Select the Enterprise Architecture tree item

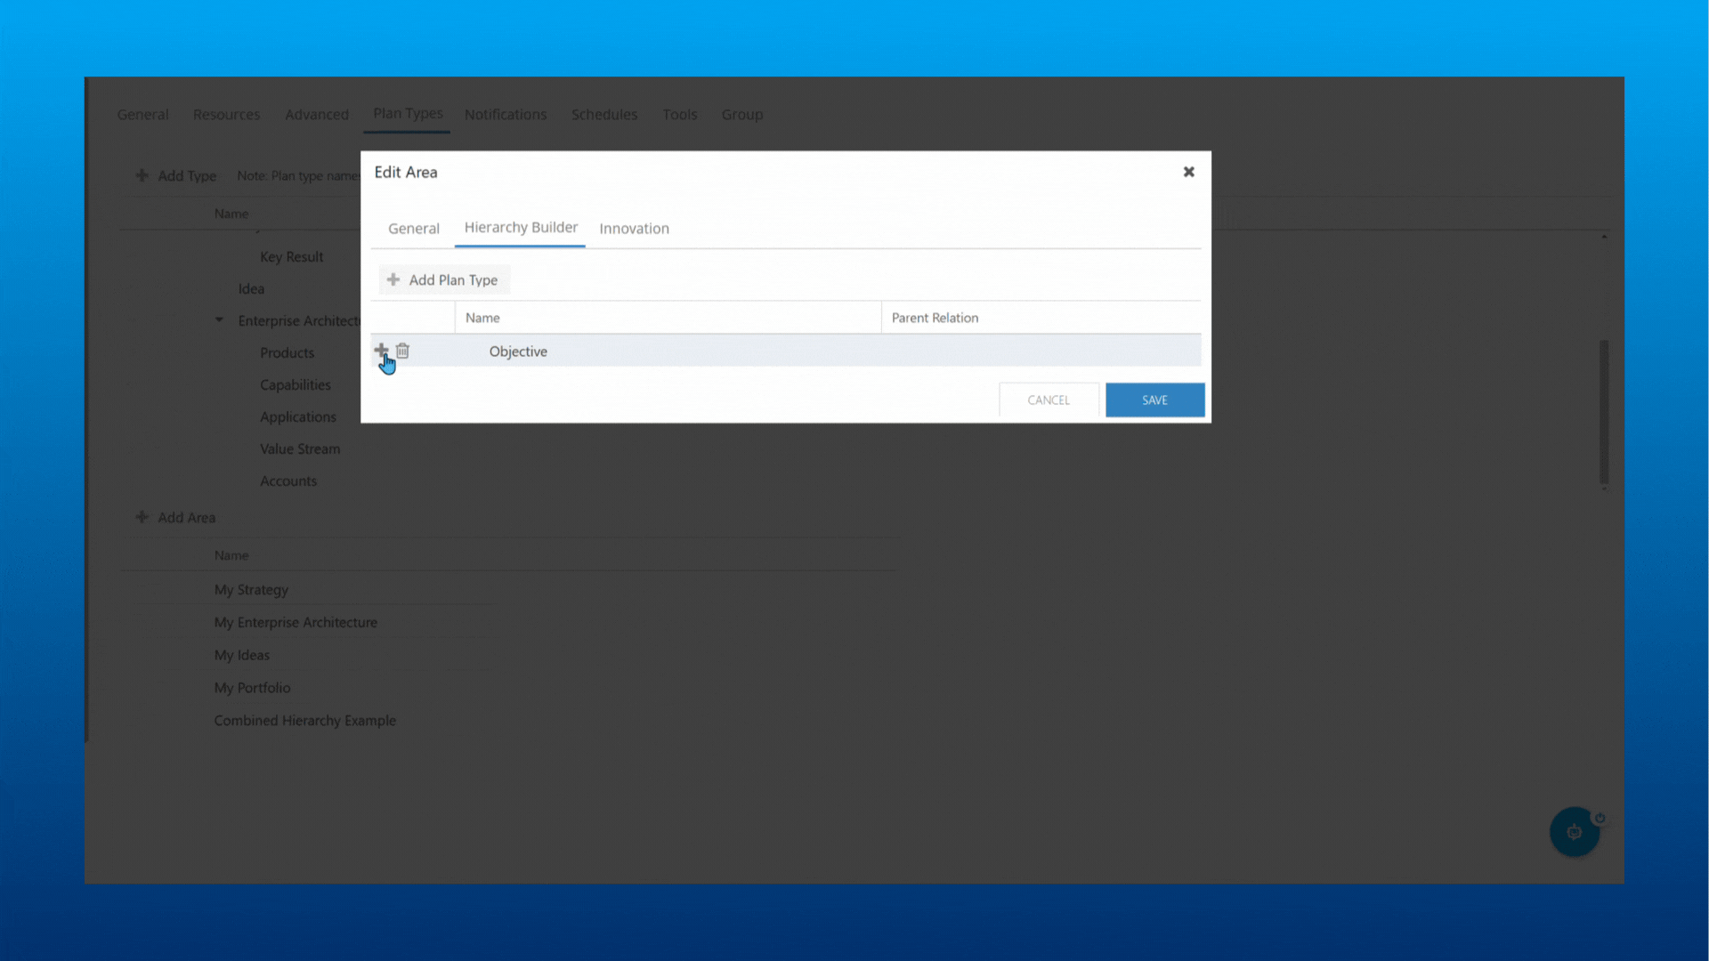[x=299, y=321]
